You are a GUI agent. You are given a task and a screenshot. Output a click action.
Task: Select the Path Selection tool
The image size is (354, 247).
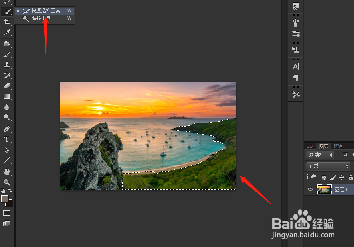click(7, 150)
